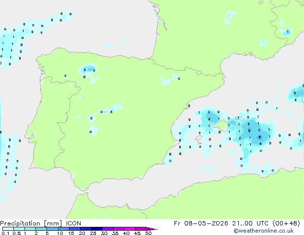Viewport: 304px width, 235px height.
Task: Click the date text "Fr 08-05-2026"
Action: (201, 223)
